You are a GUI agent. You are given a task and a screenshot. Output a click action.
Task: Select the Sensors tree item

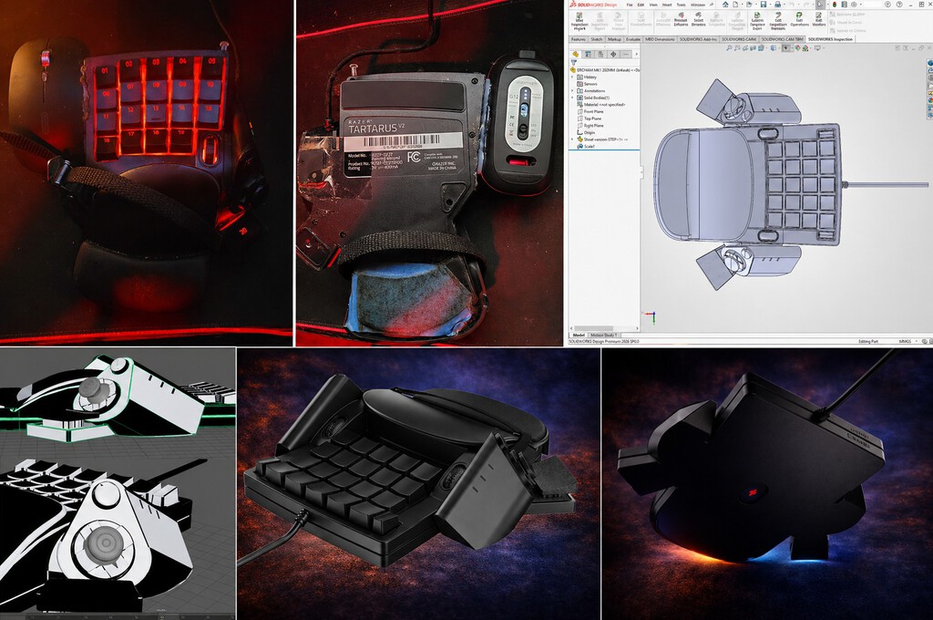coord(587,84)
